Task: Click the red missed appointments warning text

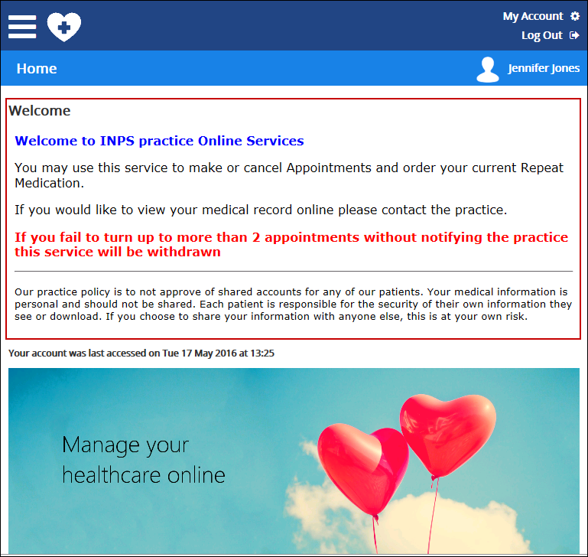Action: (291, 244)
